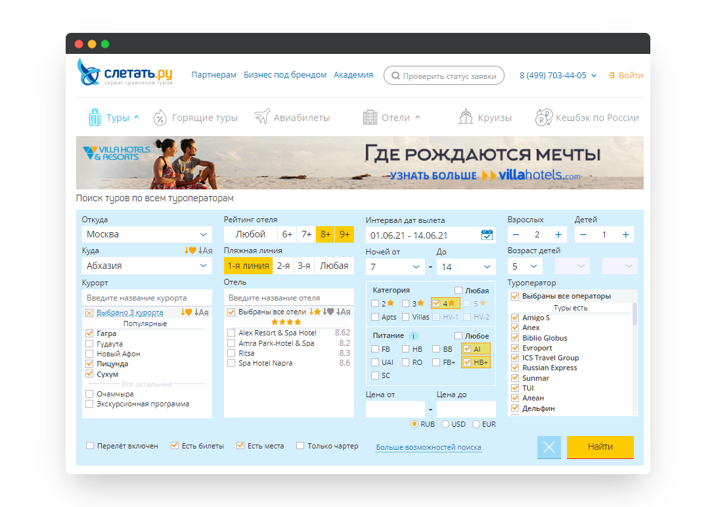Screen dimensions: 716x507
Task: Open the child age dropdown showing 5
Action: pos(525,266)
